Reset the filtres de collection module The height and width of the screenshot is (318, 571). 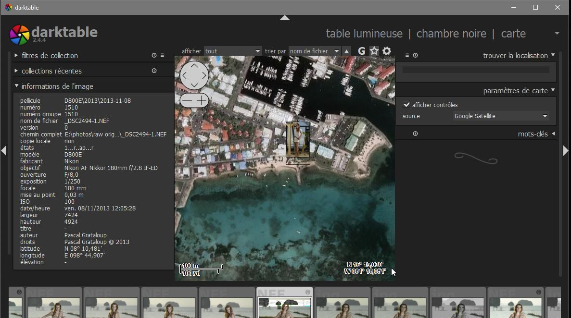(154, 55)
